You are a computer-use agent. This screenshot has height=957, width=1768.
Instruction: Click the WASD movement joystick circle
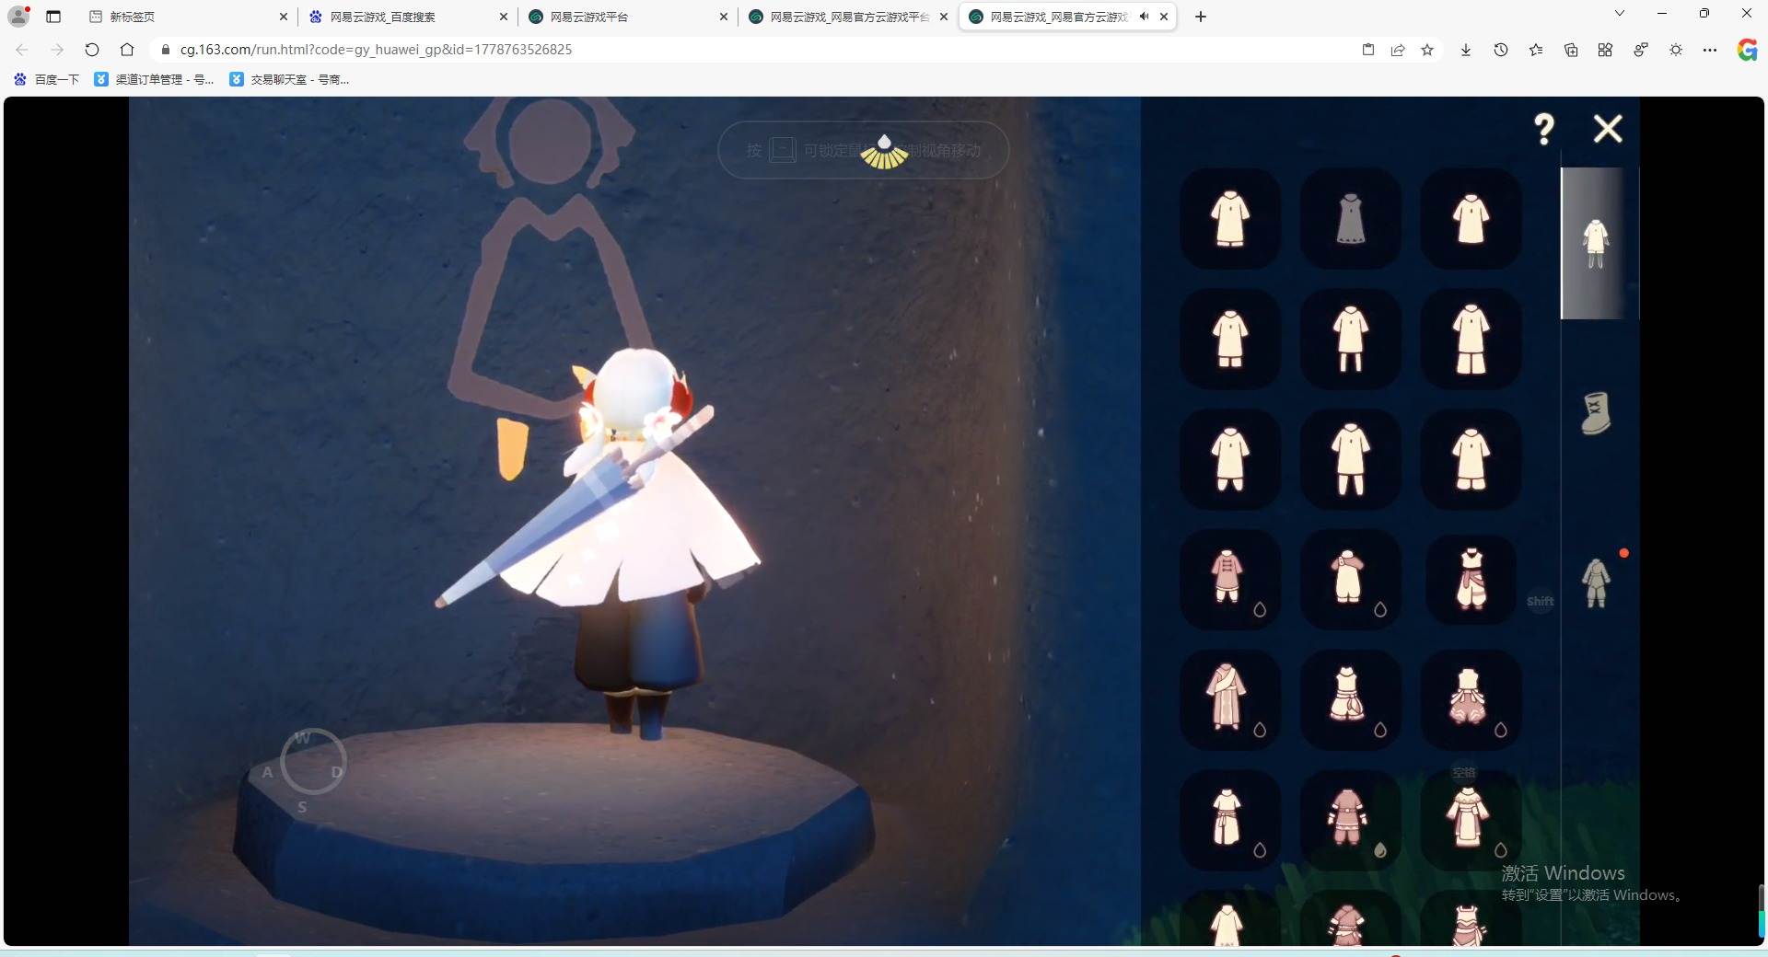pos(313,762)
